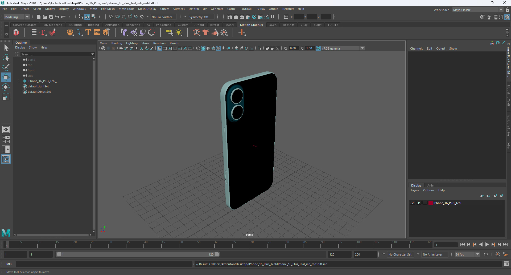Open the Modeling menu set dropdown
Image resolution: width=511 pixels, height=275 pixels.
click(x=17, y=17)
